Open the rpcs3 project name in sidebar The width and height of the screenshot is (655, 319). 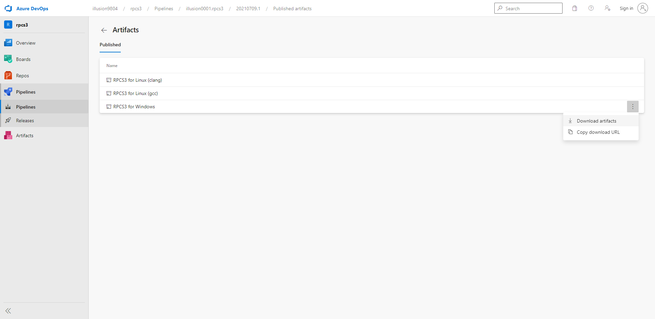pos(22,25)
